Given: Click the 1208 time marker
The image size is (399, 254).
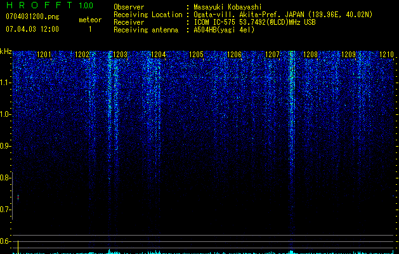Looking at the screenshot, I should [x=310, y=55].
